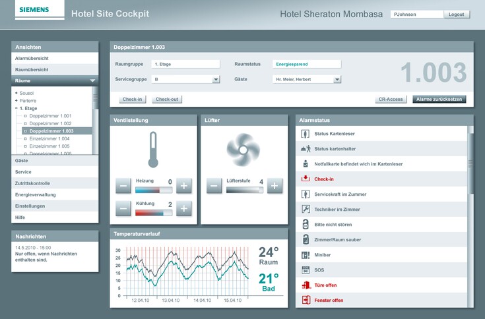Screen dimensions: 485x319
Task: Click the Raumgruppe input field
Action: (185, 64)
